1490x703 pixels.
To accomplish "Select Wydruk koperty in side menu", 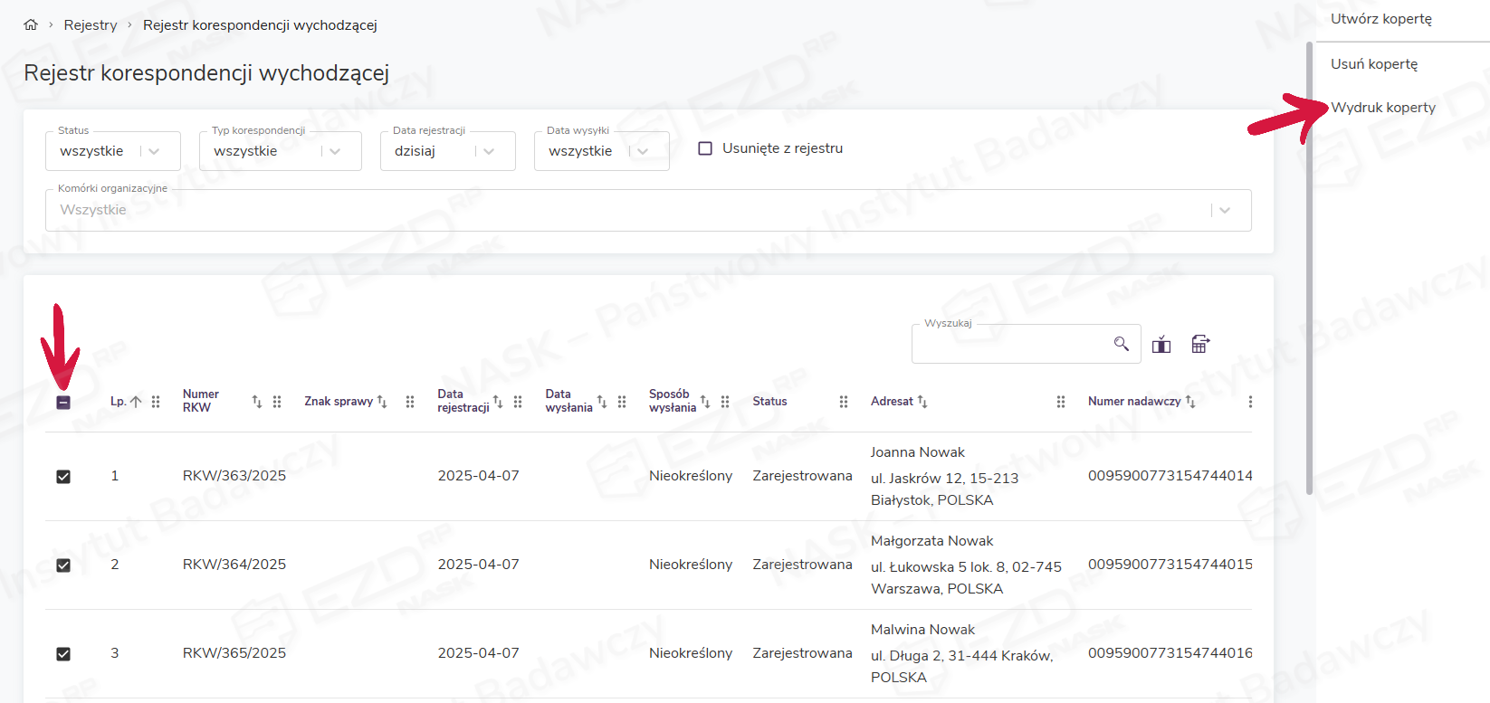I will coord(1382,108).
